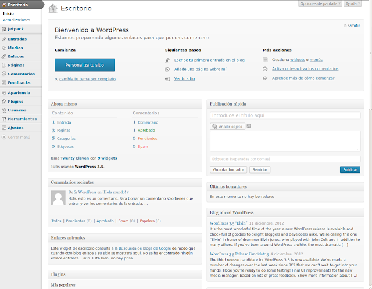Follow the menús link in Más acciones
Image resolution: width=372 pixels, height=289 pixels.
(316, 60)
